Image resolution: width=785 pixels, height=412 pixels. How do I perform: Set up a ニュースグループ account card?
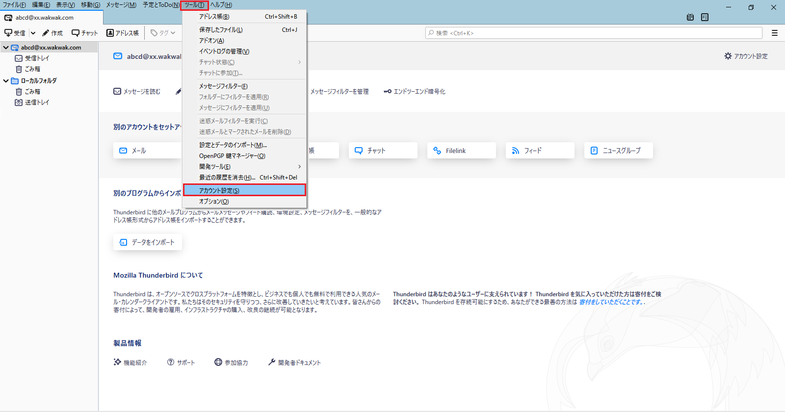tap(619, 151)
